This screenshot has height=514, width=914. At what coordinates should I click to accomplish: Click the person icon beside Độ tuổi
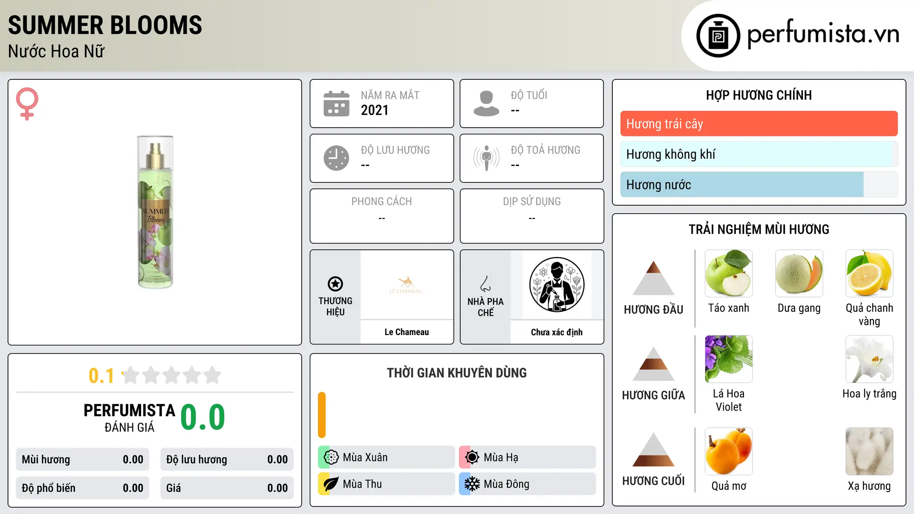point(486,104)
